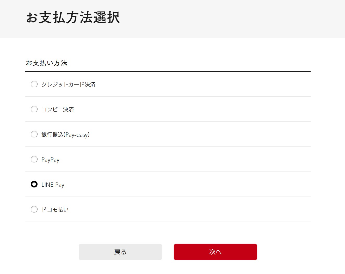Click the ドコモ払い label text
The height and width of the screenshot is (274, 345).
click(55, 210)
